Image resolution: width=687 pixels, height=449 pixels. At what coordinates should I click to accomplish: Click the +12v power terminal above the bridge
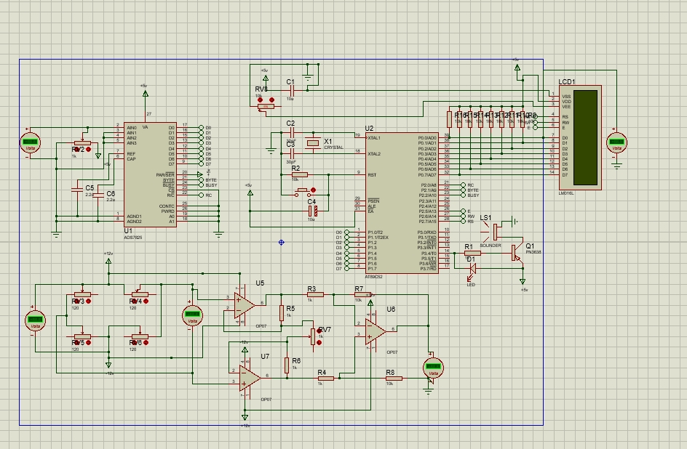tap(108, 262)
